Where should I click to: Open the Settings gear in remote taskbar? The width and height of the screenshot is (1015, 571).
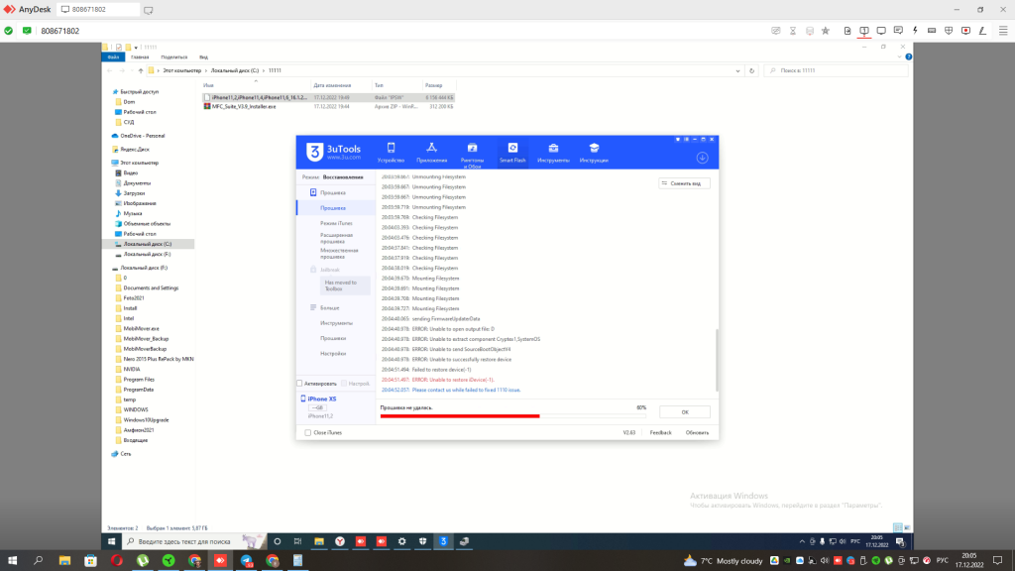coord(402,541)
